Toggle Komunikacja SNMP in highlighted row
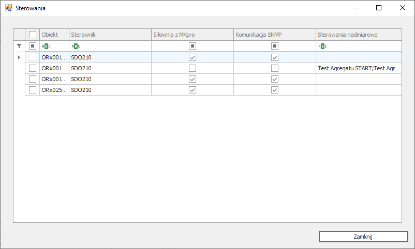Viewport: 415px width, 249px height. tap(275, 57)
